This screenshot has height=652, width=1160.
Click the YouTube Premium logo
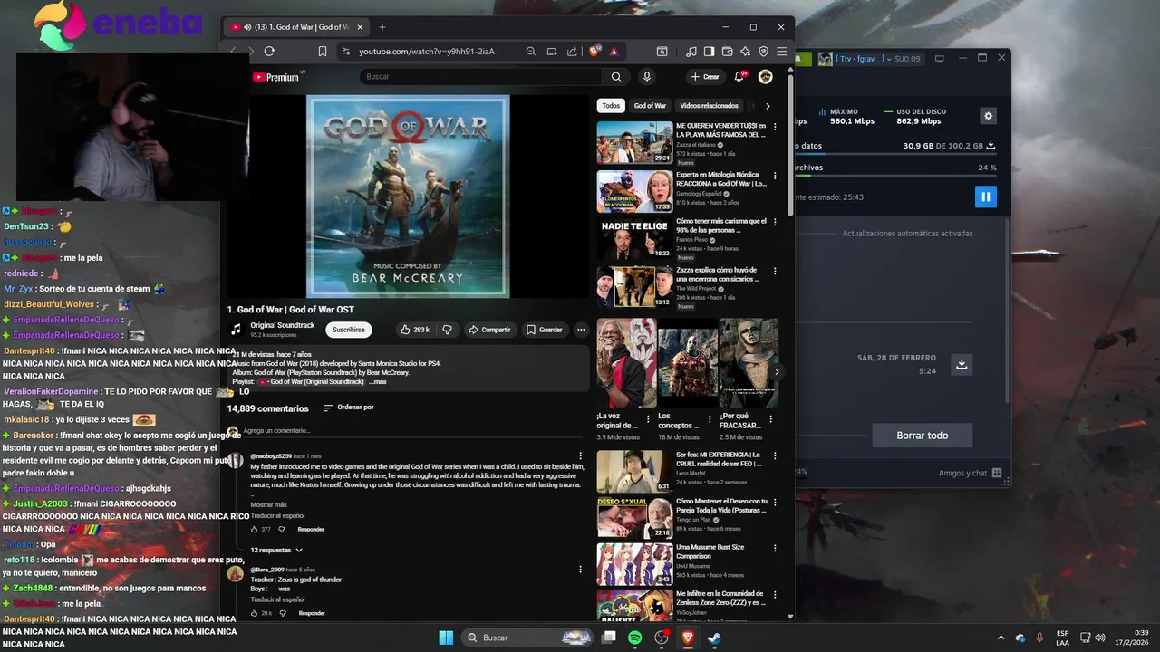(275, 77)
